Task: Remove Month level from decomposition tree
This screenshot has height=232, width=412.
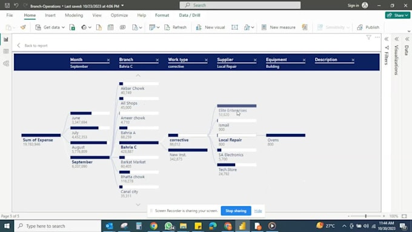Action: coord(108,60)
